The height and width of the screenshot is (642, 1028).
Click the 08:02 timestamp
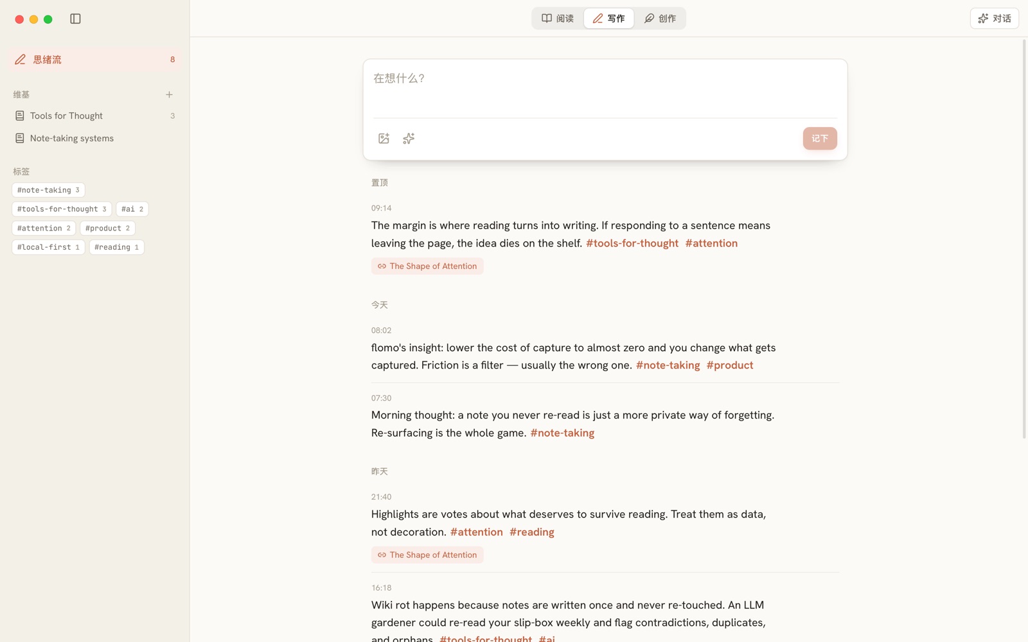pos(381,331)
